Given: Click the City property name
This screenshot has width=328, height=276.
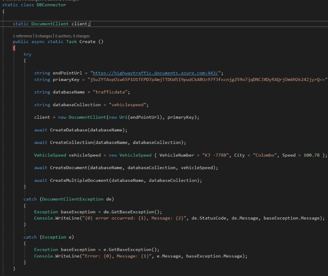Looking at the screenshot, I should [x=239, y=155].
